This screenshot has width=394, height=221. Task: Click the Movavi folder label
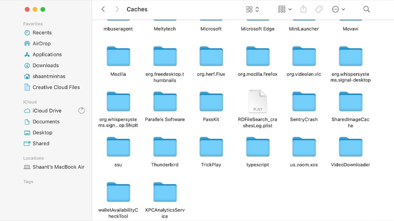(x=351, y=29)
